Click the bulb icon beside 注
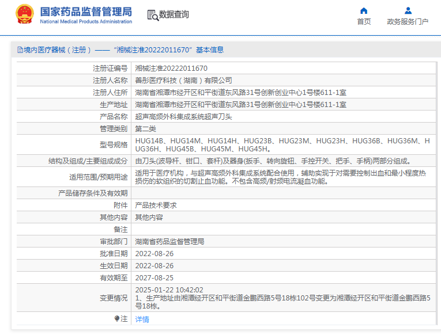Screen dimensions: 441x335 coord(117,318)
